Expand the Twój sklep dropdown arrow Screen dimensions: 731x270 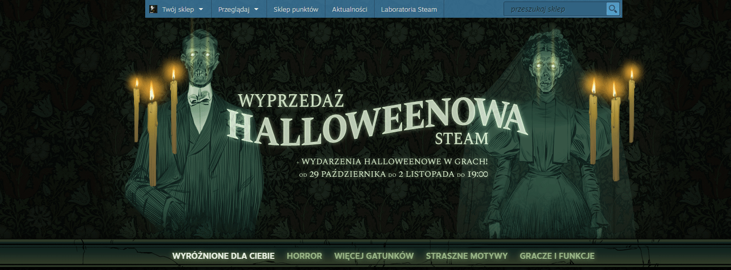201,9
